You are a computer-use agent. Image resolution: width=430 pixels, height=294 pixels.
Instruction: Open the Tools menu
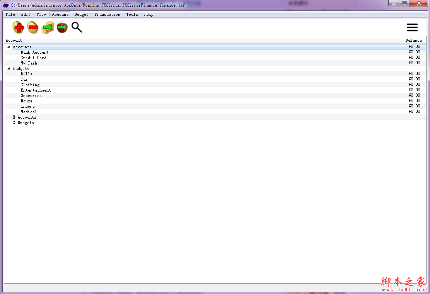[x=132, y=15]
